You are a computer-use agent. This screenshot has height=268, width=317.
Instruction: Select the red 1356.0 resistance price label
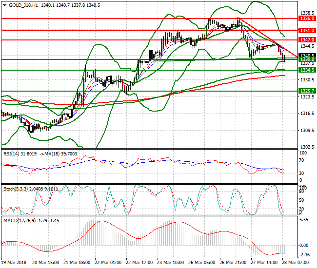pyautogui.click(x=307, y=19)
